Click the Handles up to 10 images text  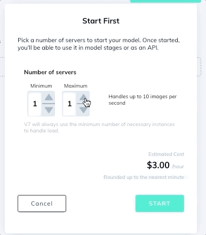click(x=142, y=100)
